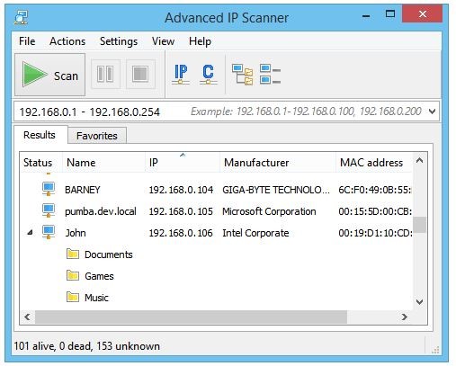Screen dimensions: 456x366
Task: Start a network scan with Scan button
Action: [49, 75]
